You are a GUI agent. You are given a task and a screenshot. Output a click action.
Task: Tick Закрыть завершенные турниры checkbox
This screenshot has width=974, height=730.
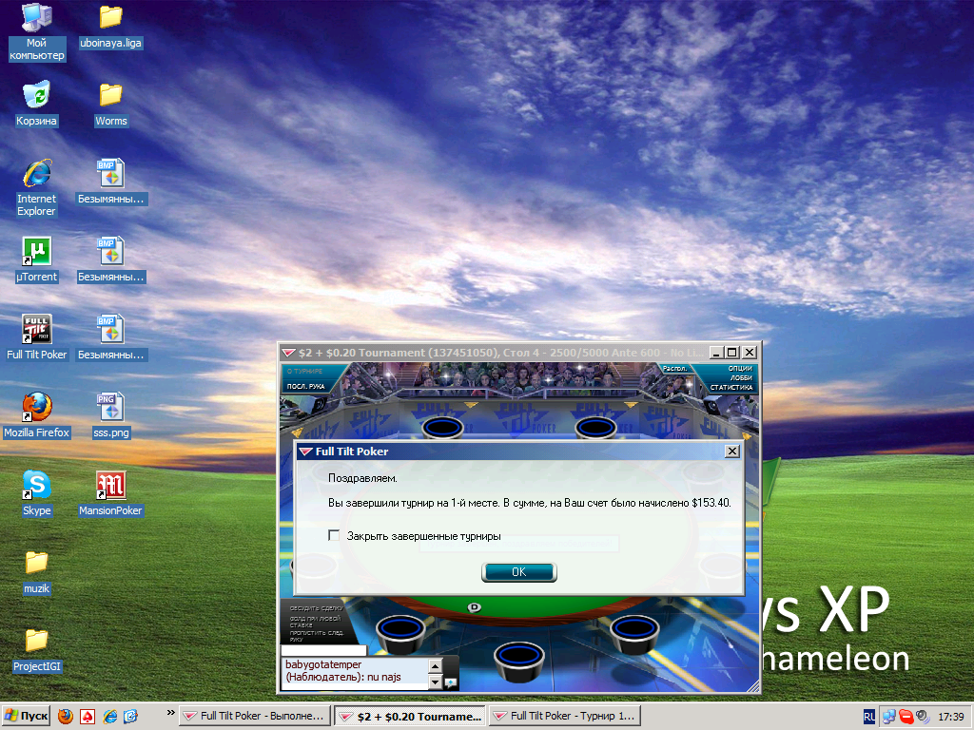pos(334,535)
